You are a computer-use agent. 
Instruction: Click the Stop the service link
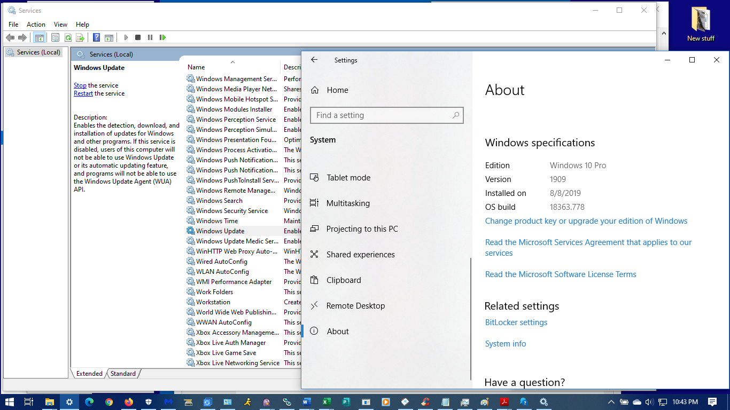pyautogui.click(x=80, y=85)
